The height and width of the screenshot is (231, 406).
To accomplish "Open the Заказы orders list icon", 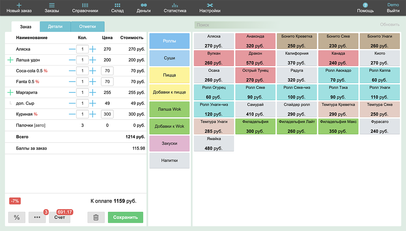I will point(52,5).
